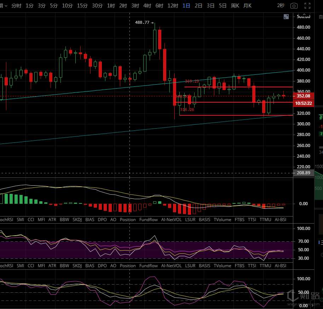Click the 352.08 current price label
This screenshot has height=309, width=323.
click(303, 96)
